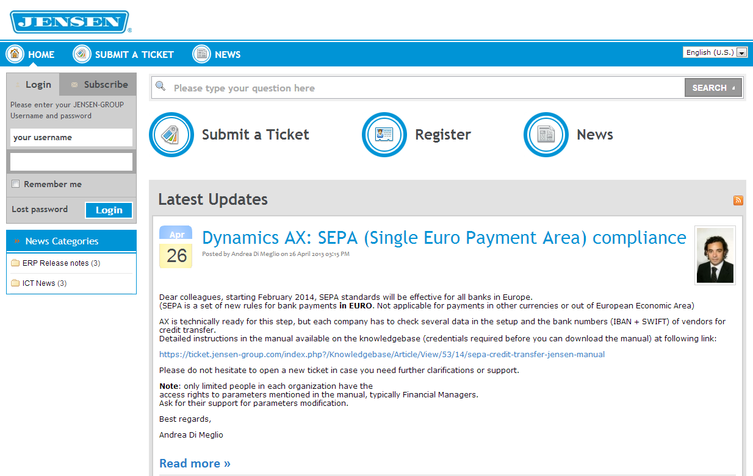Click the blue Login button
The height and width of the screenshot is (476, 753).
click(109, 210)
